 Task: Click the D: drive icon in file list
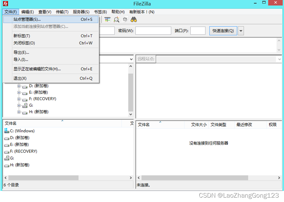pyautogui.click(x=7, y=138)
